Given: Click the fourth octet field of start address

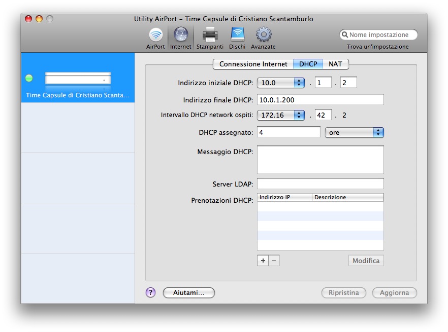Looking at the screenshot, I should tap(348, 83).
